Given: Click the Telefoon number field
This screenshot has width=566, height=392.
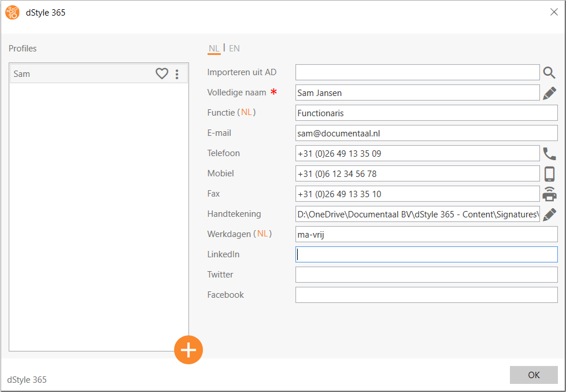Looking at the screenshot, I should coord(417,153).
